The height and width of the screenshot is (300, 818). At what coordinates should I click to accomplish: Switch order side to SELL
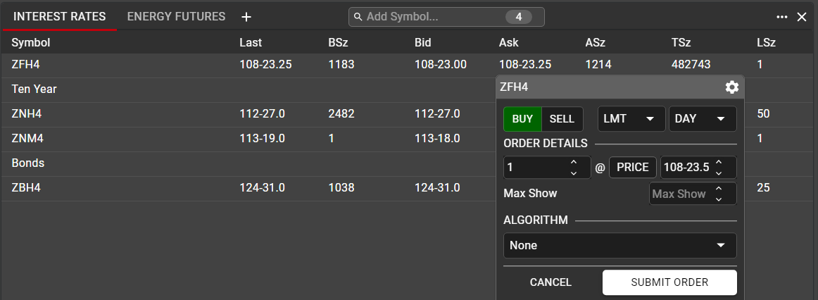coord(562,119)
